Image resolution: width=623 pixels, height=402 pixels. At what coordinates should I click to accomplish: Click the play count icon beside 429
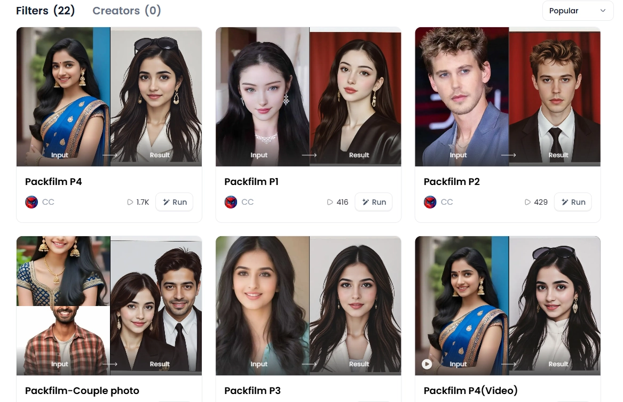(527, 202)
